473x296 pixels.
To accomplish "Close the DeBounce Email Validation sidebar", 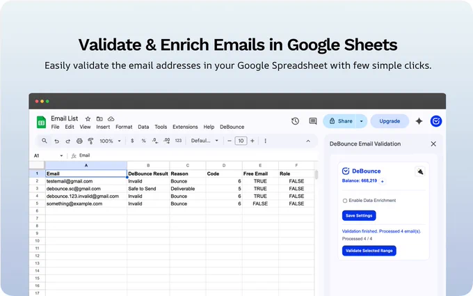I will click(433, 144).
